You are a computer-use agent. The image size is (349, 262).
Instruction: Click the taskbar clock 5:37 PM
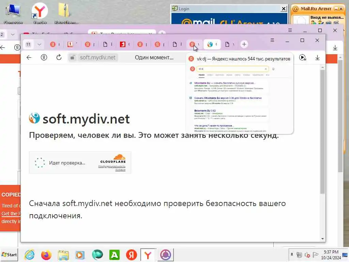(x=331, y=252)
